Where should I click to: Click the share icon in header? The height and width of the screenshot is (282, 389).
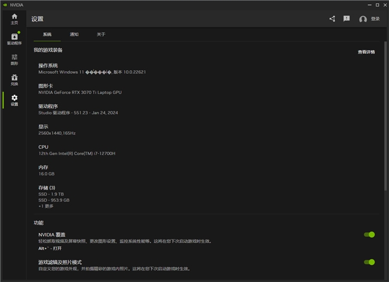[332, 19]
